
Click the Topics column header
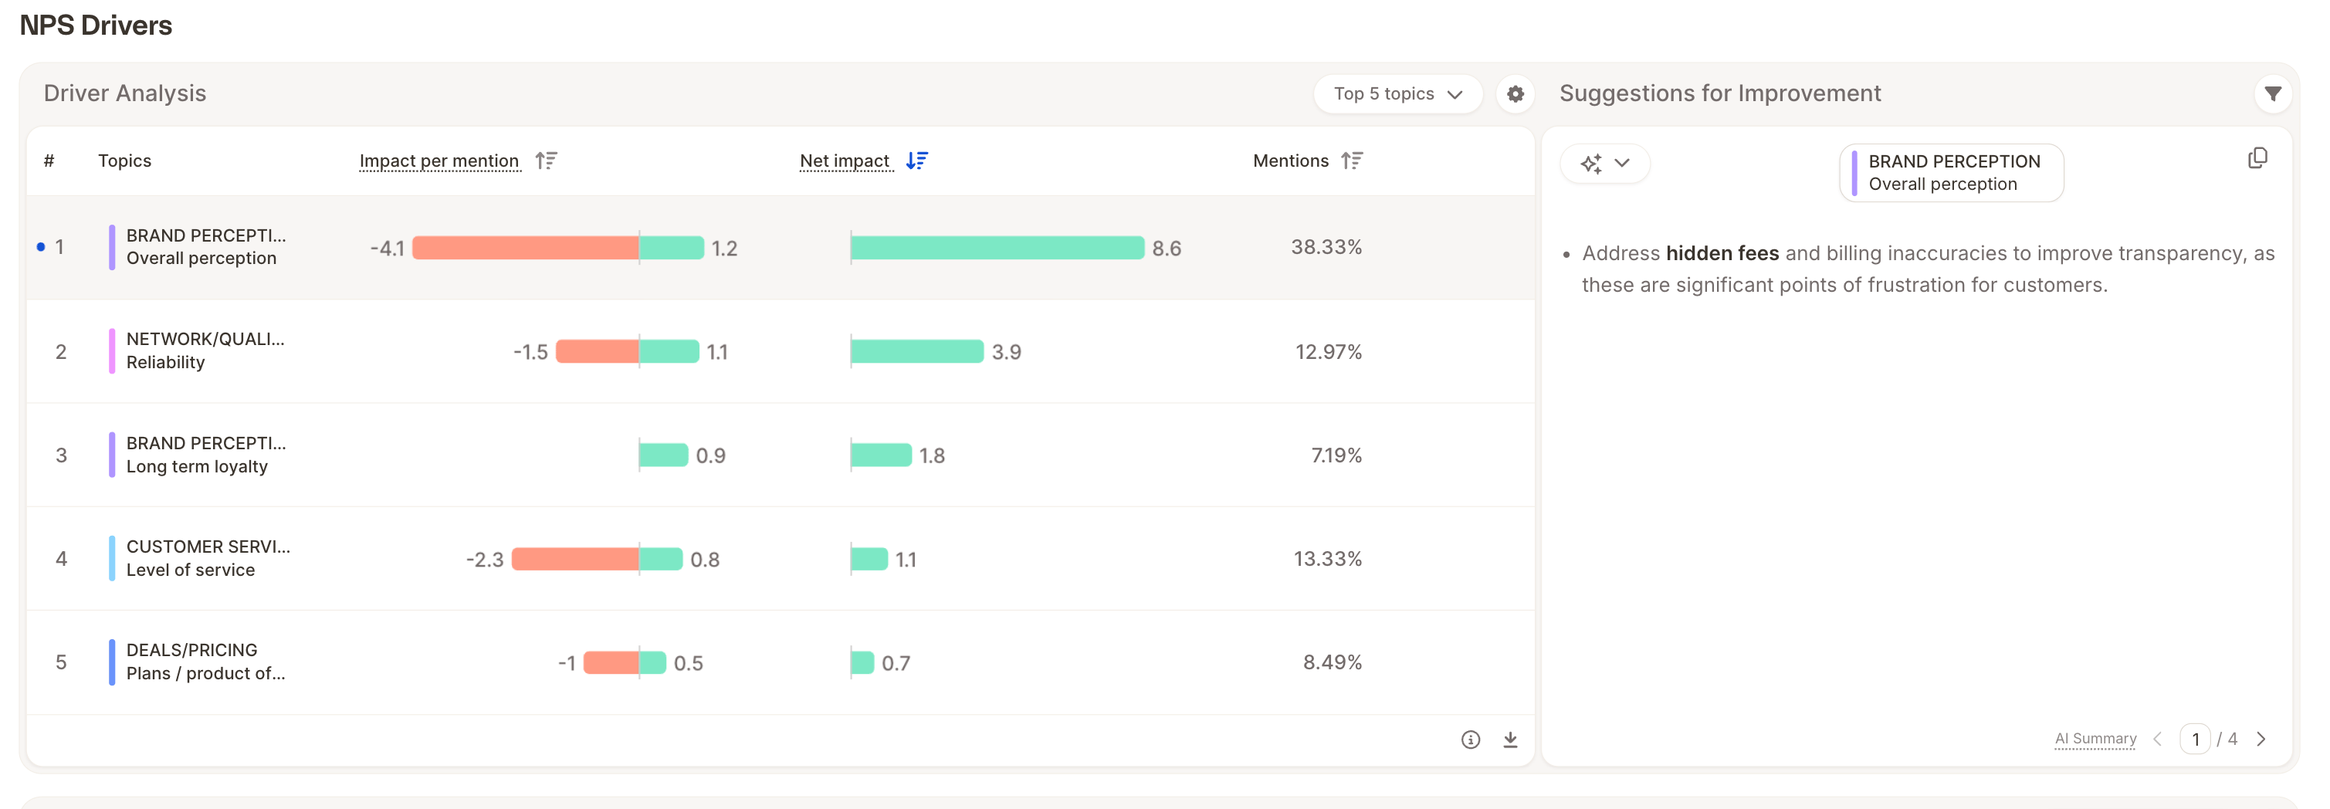[x=125, y=161]
